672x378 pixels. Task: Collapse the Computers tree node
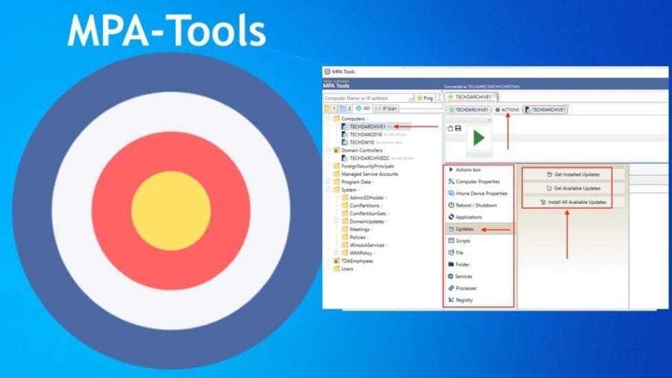point(327,119)
